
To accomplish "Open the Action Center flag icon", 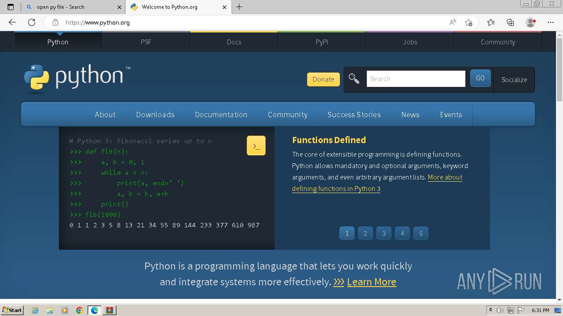I will coord(521,310).
